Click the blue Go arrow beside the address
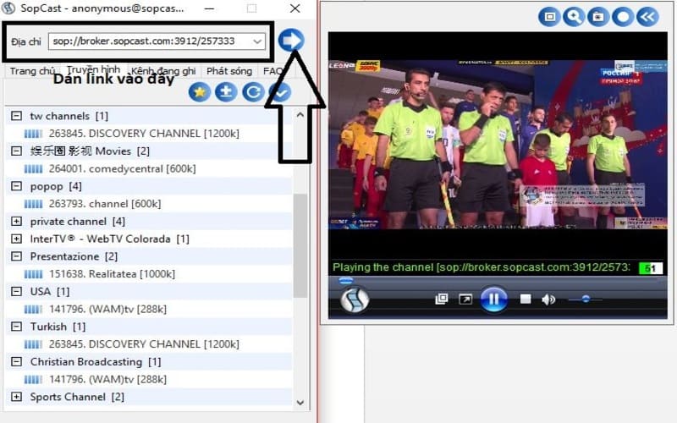 click(x=291, y=41)
